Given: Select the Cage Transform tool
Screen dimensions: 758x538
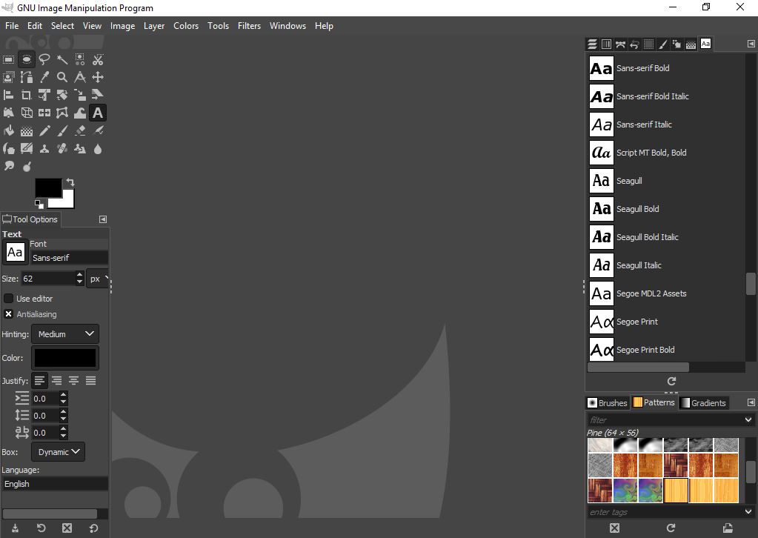Looking at the screenshot, I should coord(62,113).
